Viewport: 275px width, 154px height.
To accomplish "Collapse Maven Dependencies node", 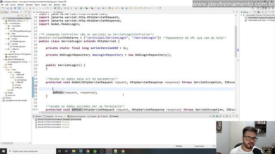I will (4, 59).
